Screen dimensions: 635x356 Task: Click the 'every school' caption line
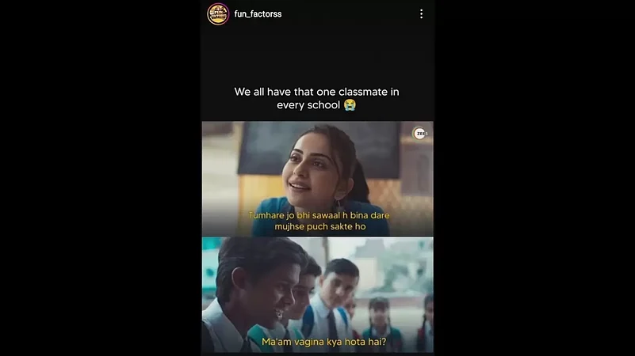click(x=308, y=105)
